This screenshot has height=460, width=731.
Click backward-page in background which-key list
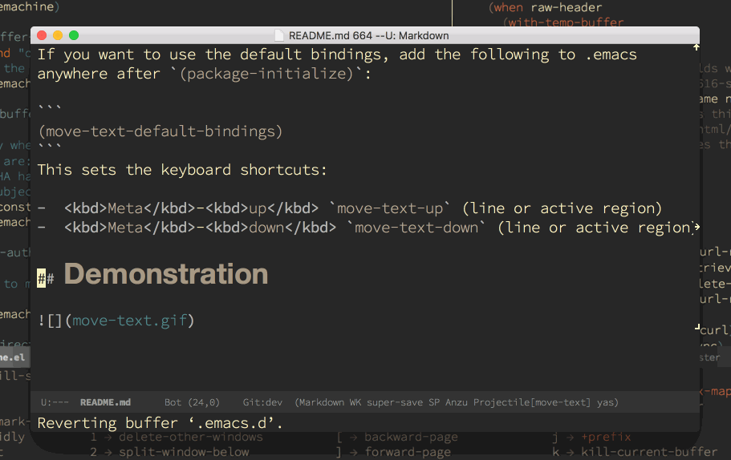point(411,437)
